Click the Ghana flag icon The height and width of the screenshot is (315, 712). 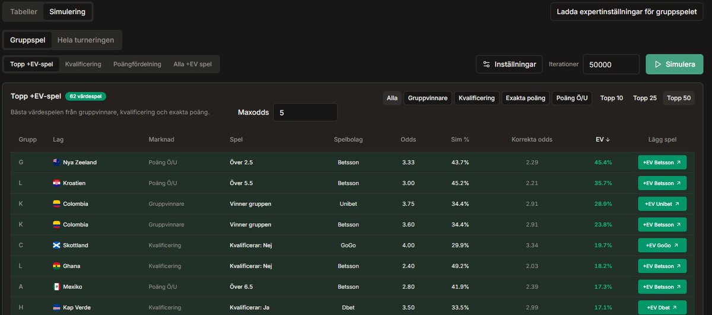coord(57,266)
